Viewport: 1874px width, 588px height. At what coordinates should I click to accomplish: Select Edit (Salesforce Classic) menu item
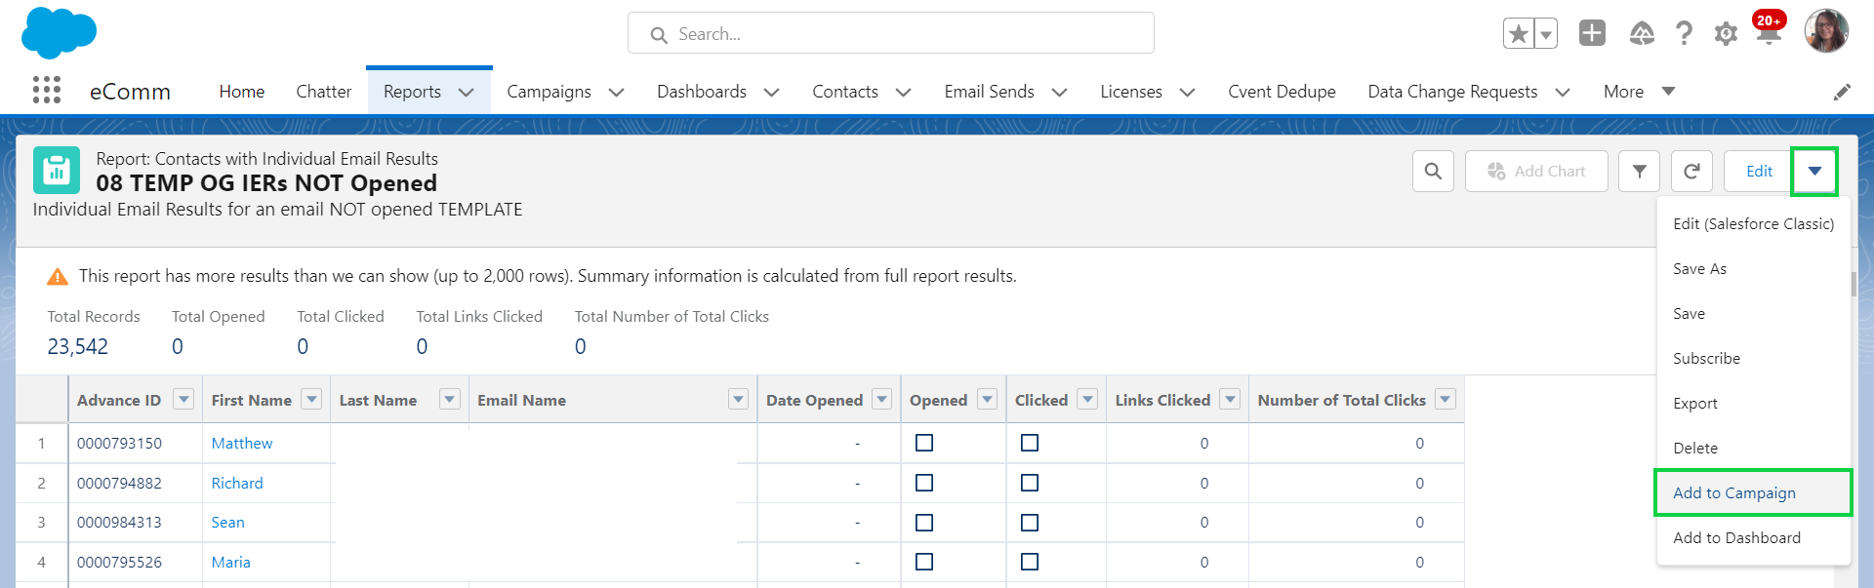click(x=1753, y=224)
